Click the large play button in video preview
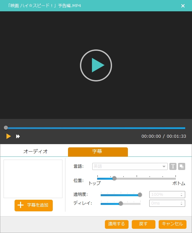192x233 pixels. [x=96, y=65]
